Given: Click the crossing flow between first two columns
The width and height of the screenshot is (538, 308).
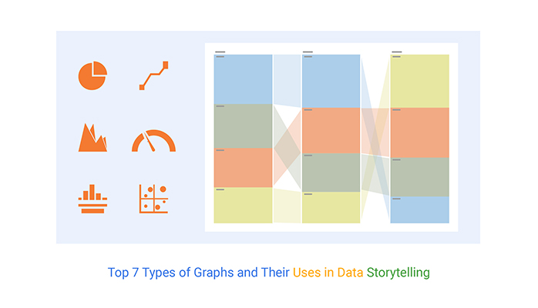Looking at the screenshot, I should tap(287, 148).
